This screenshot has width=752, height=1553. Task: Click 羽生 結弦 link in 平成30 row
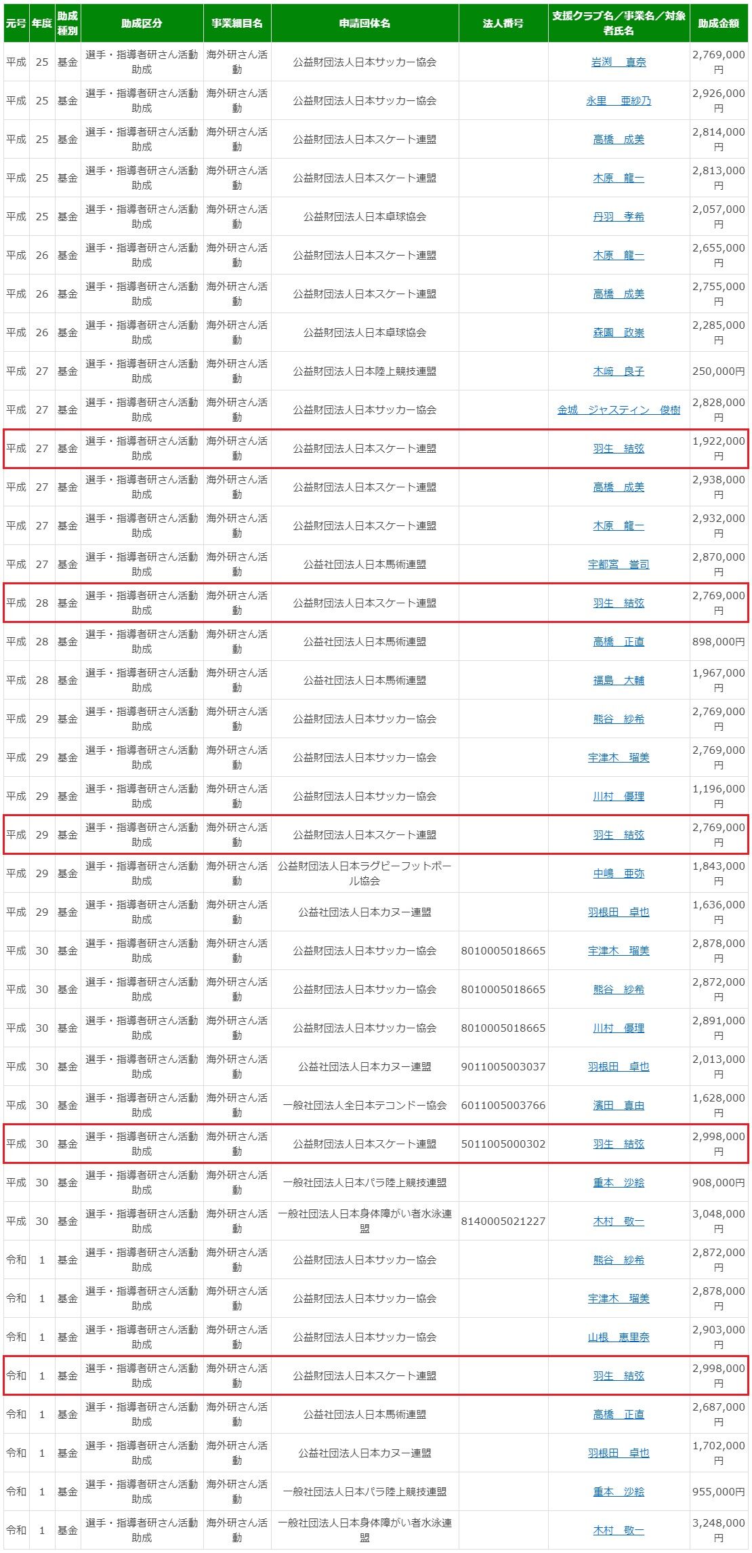click(x=619, y=1144)
